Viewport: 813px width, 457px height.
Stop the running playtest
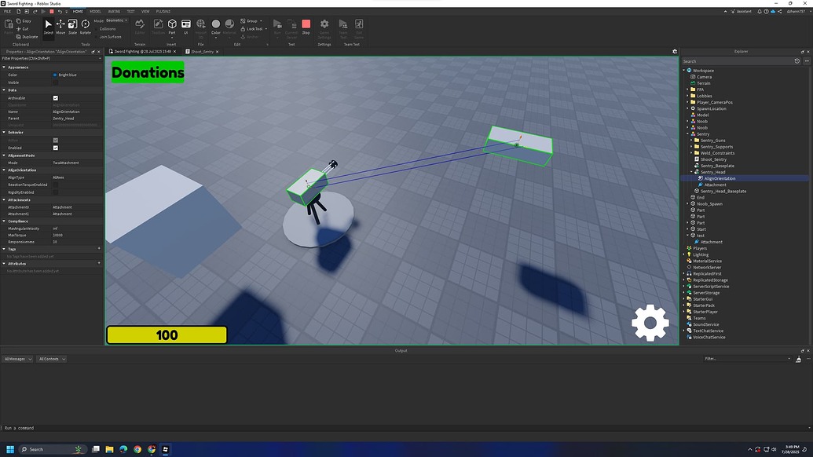[x=306, y=24]
